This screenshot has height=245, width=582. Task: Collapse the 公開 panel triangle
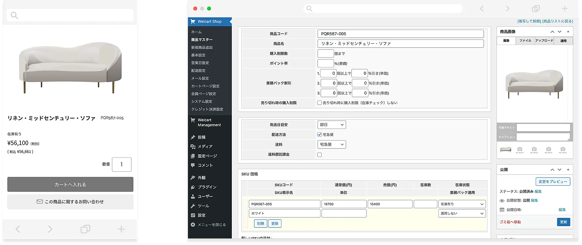568,170
